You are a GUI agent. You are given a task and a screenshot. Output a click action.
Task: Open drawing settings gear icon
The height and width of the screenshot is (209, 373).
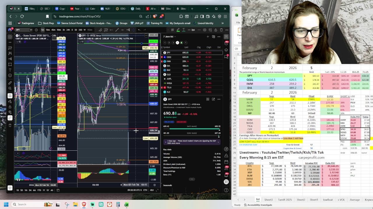pyautogui.click(x=205, y=30)
